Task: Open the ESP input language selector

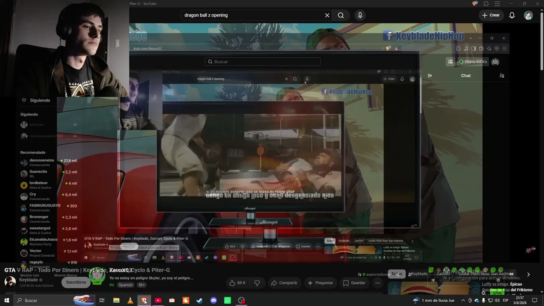Action: pyautogui.click(x=505, y=300)
